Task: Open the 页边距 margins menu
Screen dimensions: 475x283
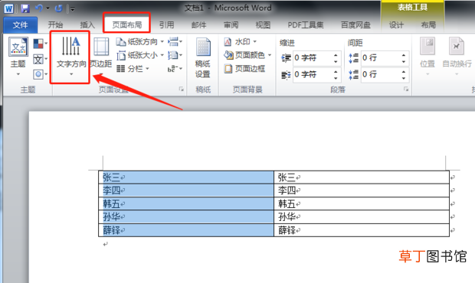Action: pyautogui.click(x=101, y=57)
